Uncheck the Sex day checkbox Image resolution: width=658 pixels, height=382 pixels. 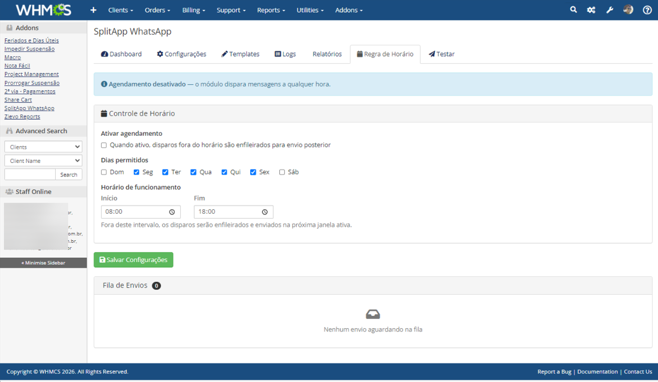pos(253,172)
